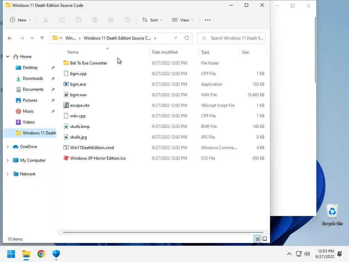Go forward with the right arrow
349x262 pixels.
[21, 38]
